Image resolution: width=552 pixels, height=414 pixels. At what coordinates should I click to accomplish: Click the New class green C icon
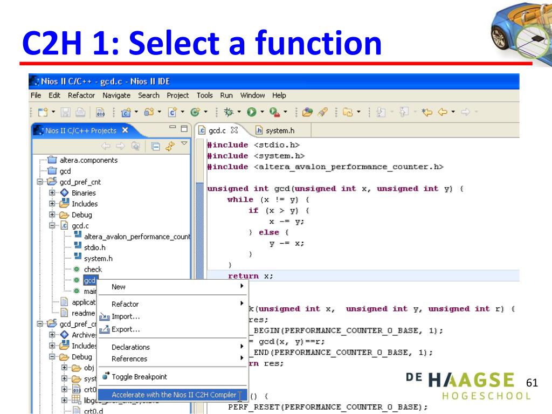coord(195,112)
